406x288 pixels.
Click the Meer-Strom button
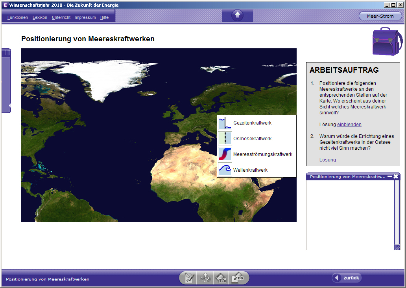pyautogui.click(x=380, y=16)
